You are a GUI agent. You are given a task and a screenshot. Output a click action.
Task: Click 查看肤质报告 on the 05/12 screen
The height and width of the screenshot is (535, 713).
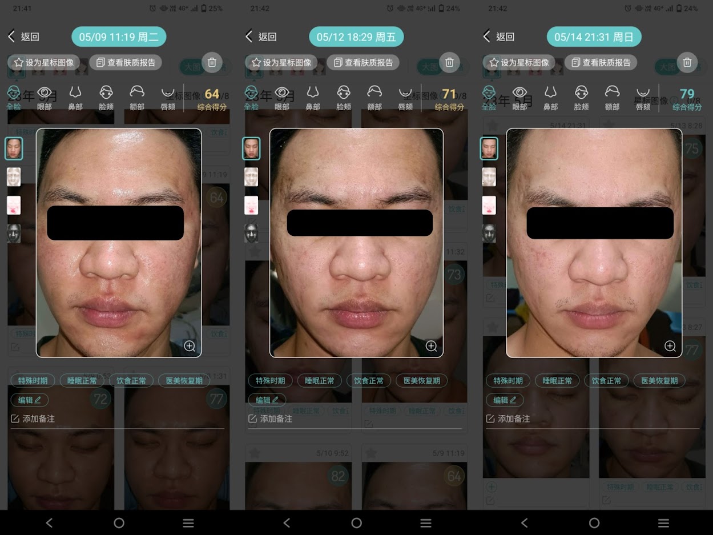[x=363, y=62]
